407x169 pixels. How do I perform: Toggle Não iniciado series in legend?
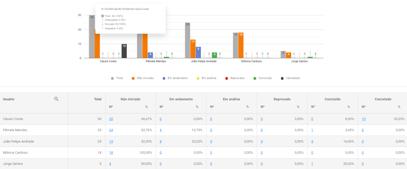[143, 78]
